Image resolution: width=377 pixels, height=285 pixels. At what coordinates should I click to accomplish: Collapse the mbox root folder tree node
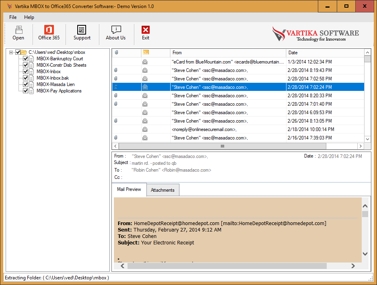tap(11, 52)
